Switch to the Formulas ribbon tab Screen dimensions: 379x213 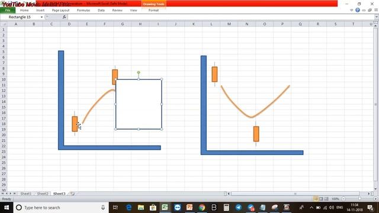tap(83, 10)
